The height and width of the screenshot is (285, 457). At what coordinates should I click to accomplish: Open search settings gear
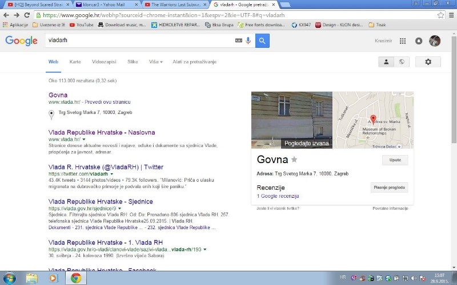click(x=428, y=62)
